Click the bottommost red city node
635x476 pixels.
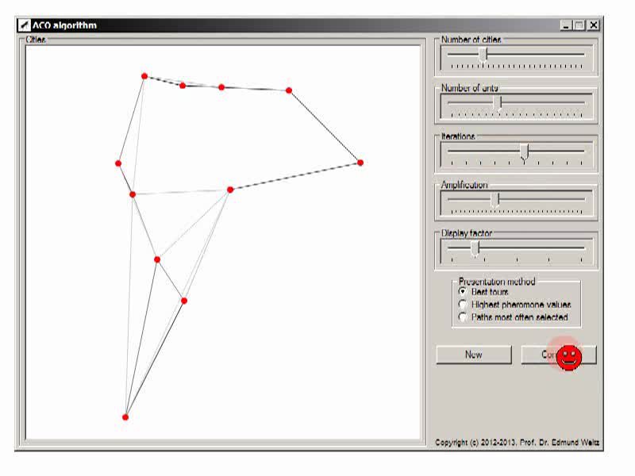click(125, 417)
